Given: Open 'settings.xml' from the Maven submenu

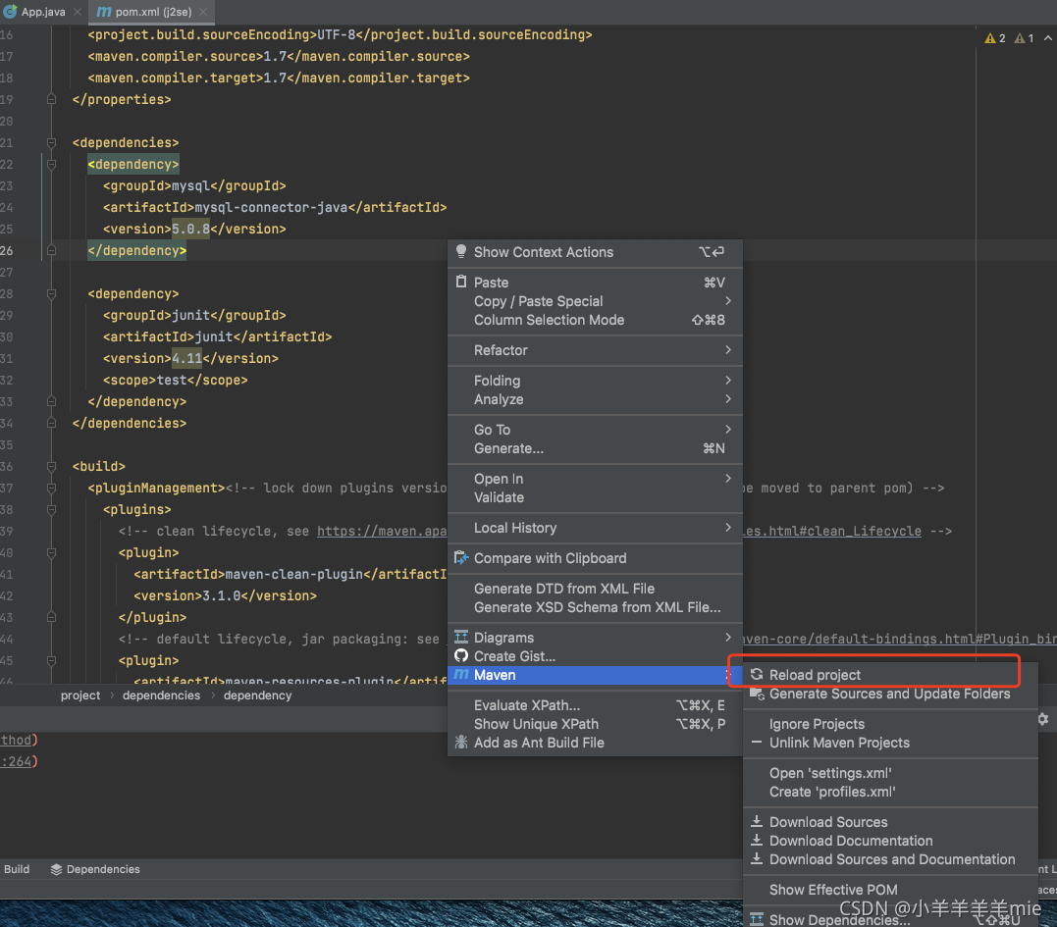Looking at the screenshot, I should [x=890, y=773].
